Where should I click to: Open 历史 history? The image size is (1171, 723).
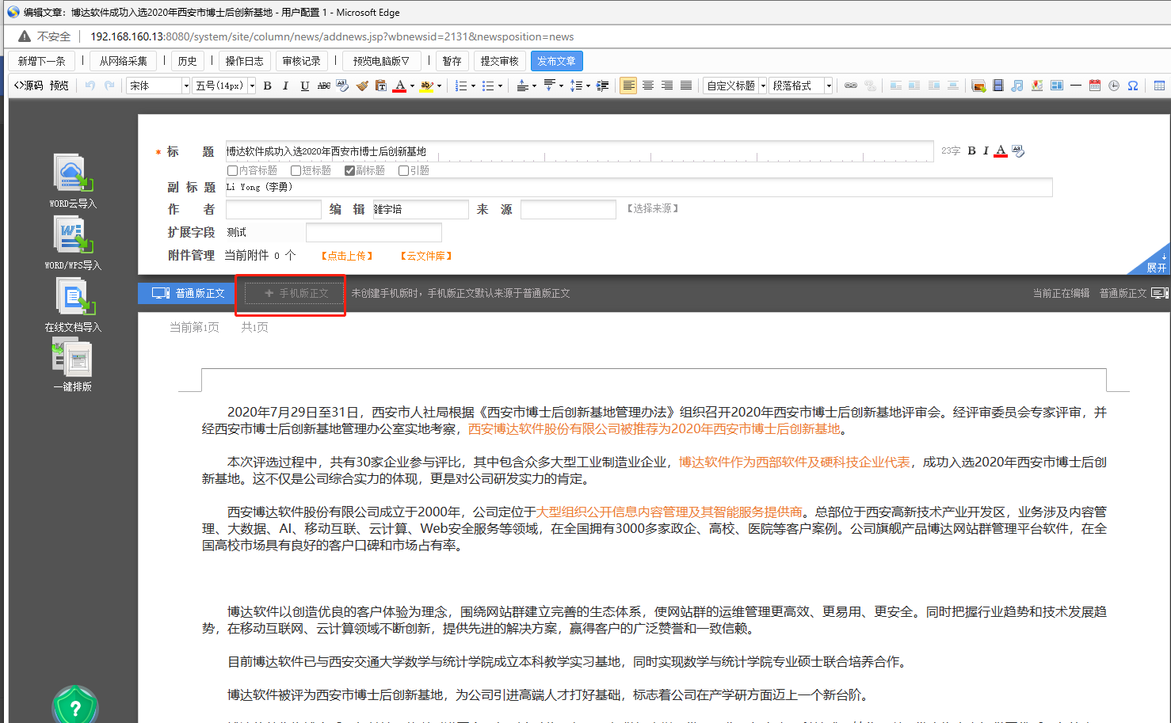click(x=188, y=61)
